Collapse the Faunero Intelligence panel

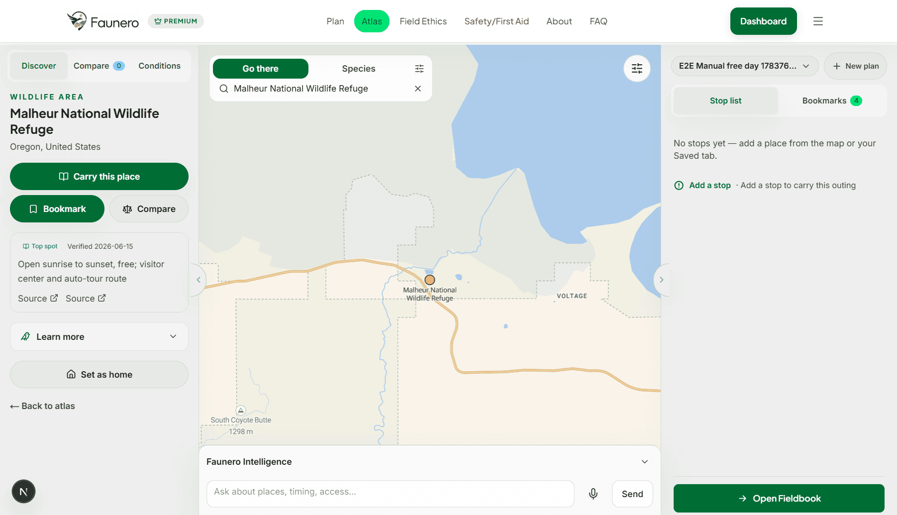point(645,462)
